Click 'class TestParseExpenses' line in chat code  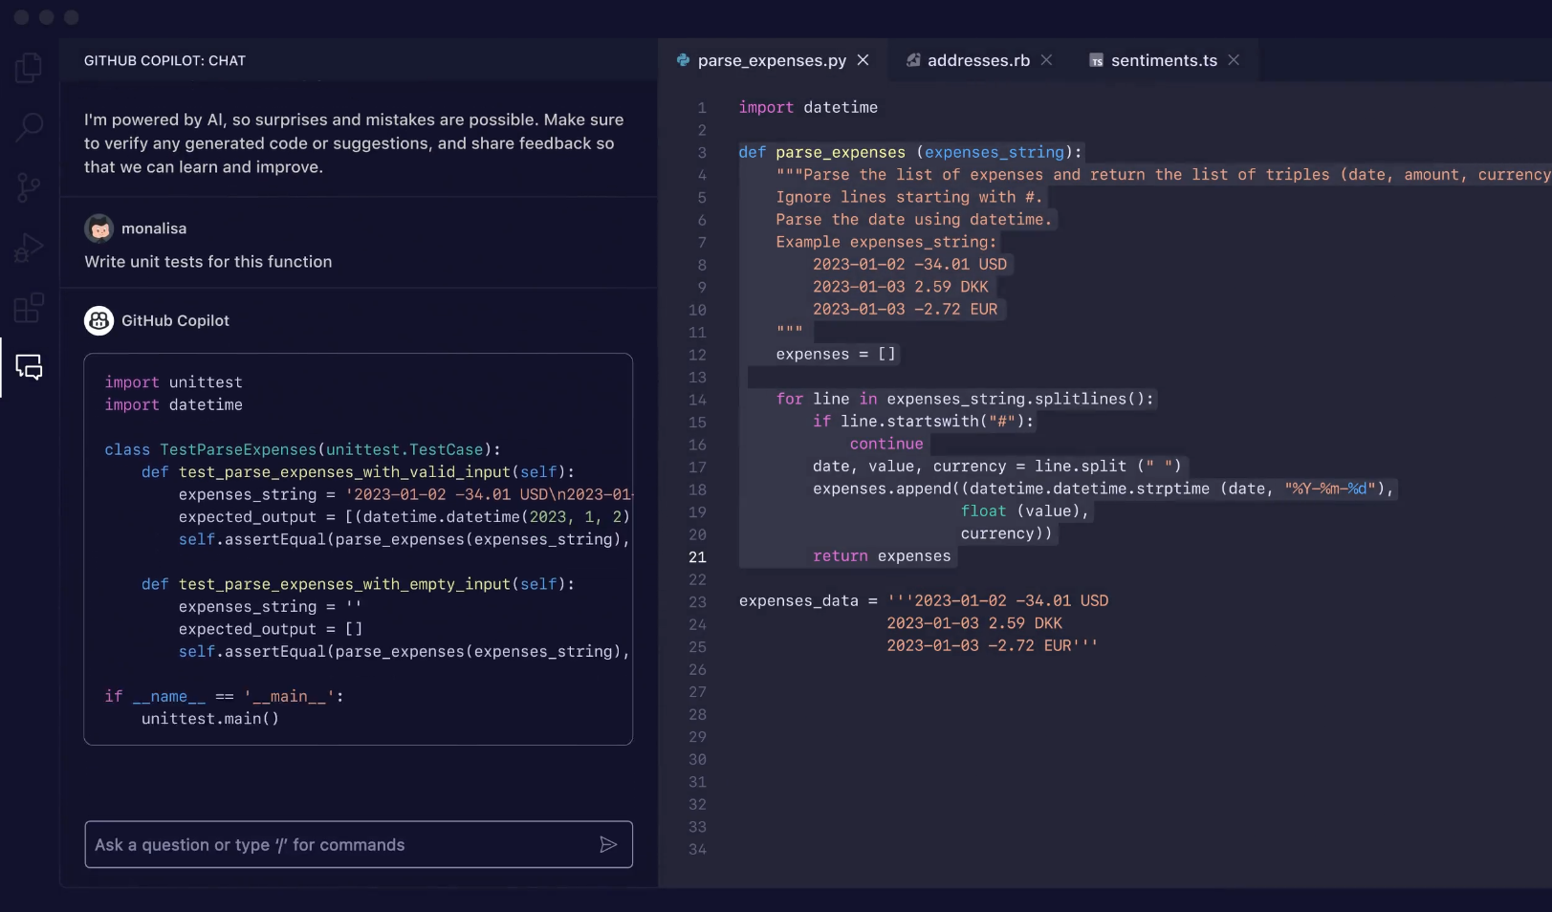point(302,449)
